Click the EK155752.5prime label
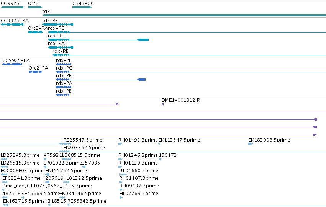 [66, 171]
